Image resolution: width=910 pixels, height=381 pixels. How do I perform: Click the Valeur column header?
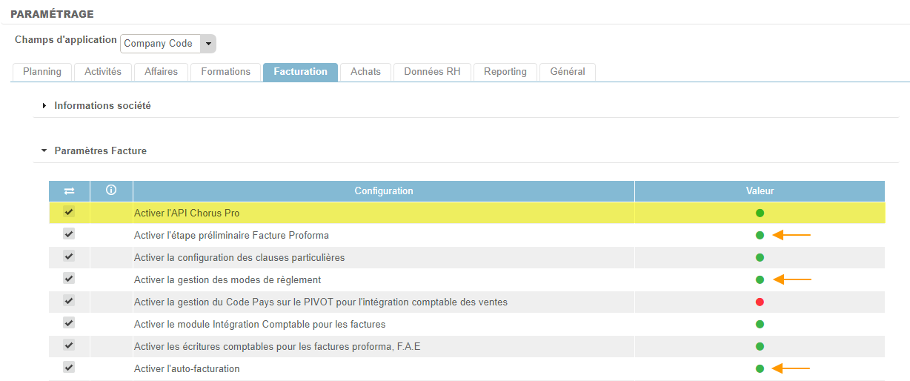point(760,191)
